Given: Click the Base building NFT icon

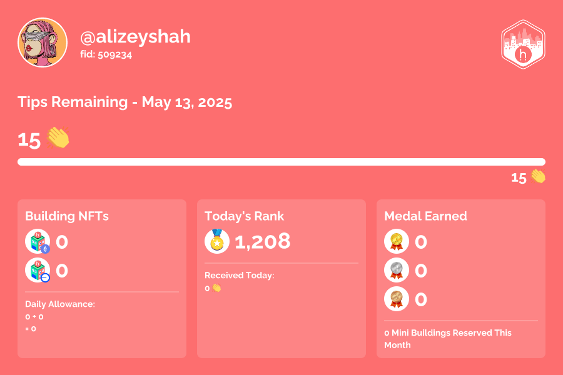Looking at the screenshot, I should click(x=38, y=270).
